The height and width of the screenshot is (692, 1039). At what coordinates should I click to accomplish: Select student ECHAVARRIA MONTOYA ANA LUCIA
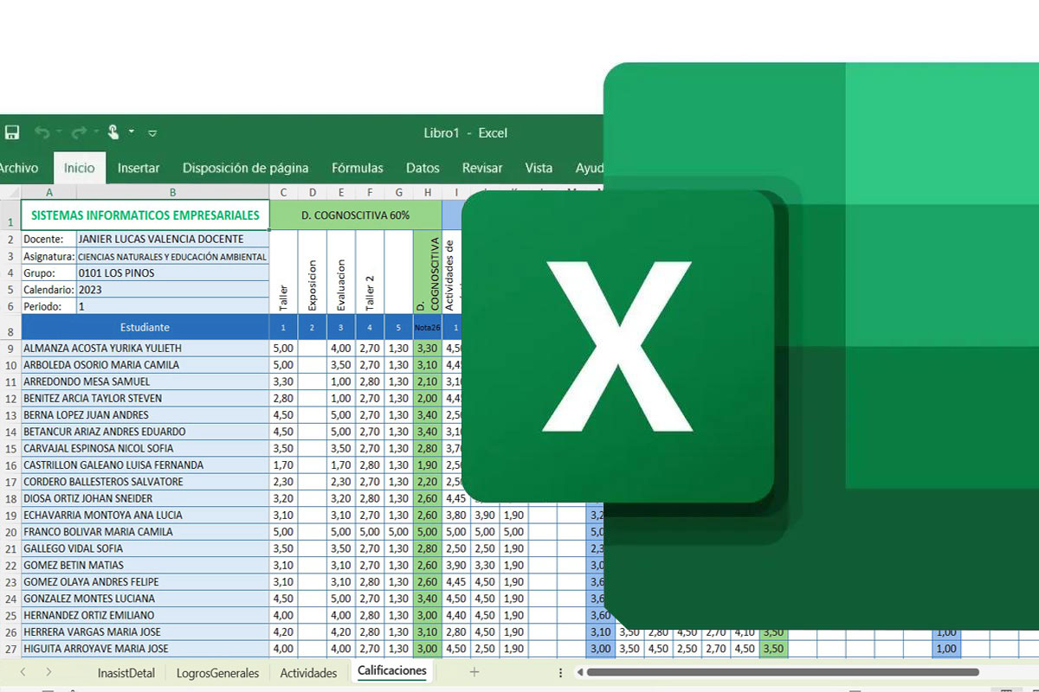coord(145,515)
